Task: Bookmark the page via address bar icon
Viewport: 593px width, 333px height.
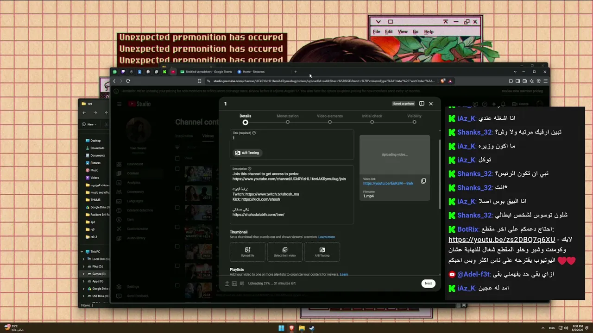Action: (200, 81)
